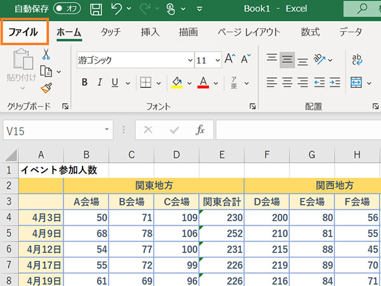Toggle bold formatting with B button
This screenshot has height=286, width=381.
tap(84, 83)
